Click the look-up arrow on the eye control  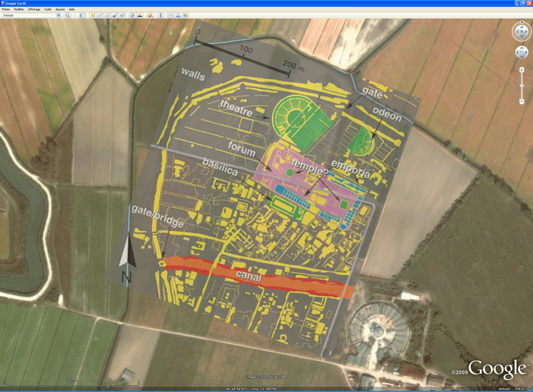click(522, 27)
